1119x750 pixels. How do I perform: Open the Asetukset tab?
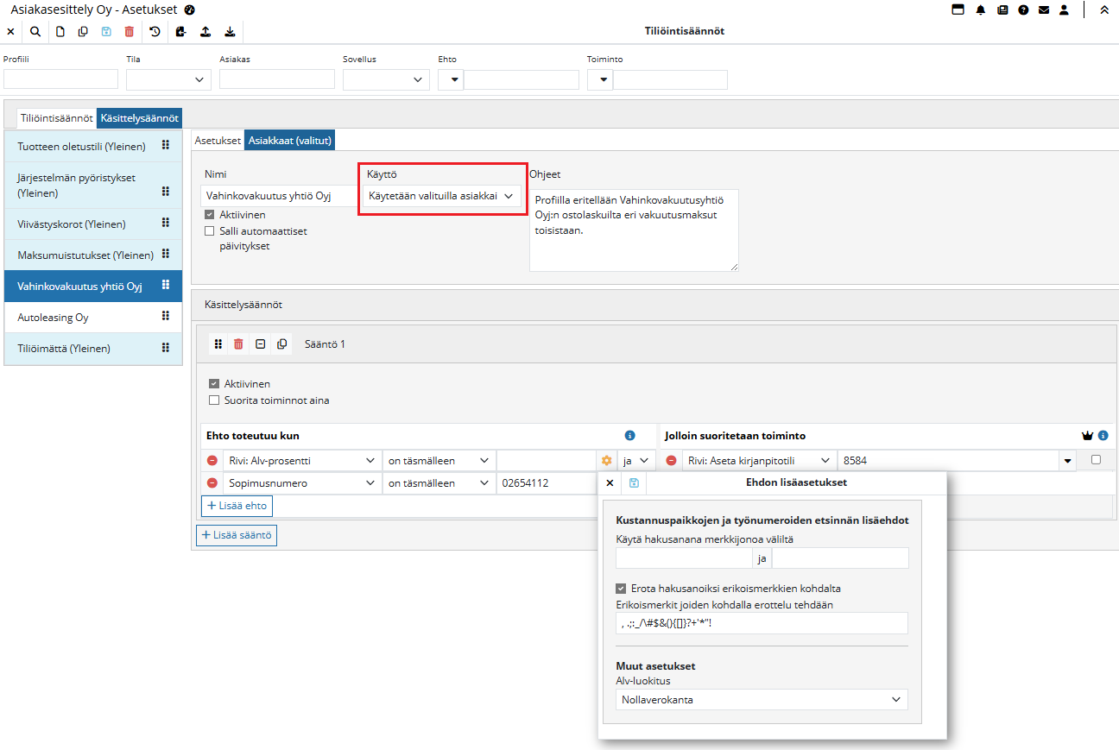218,141
